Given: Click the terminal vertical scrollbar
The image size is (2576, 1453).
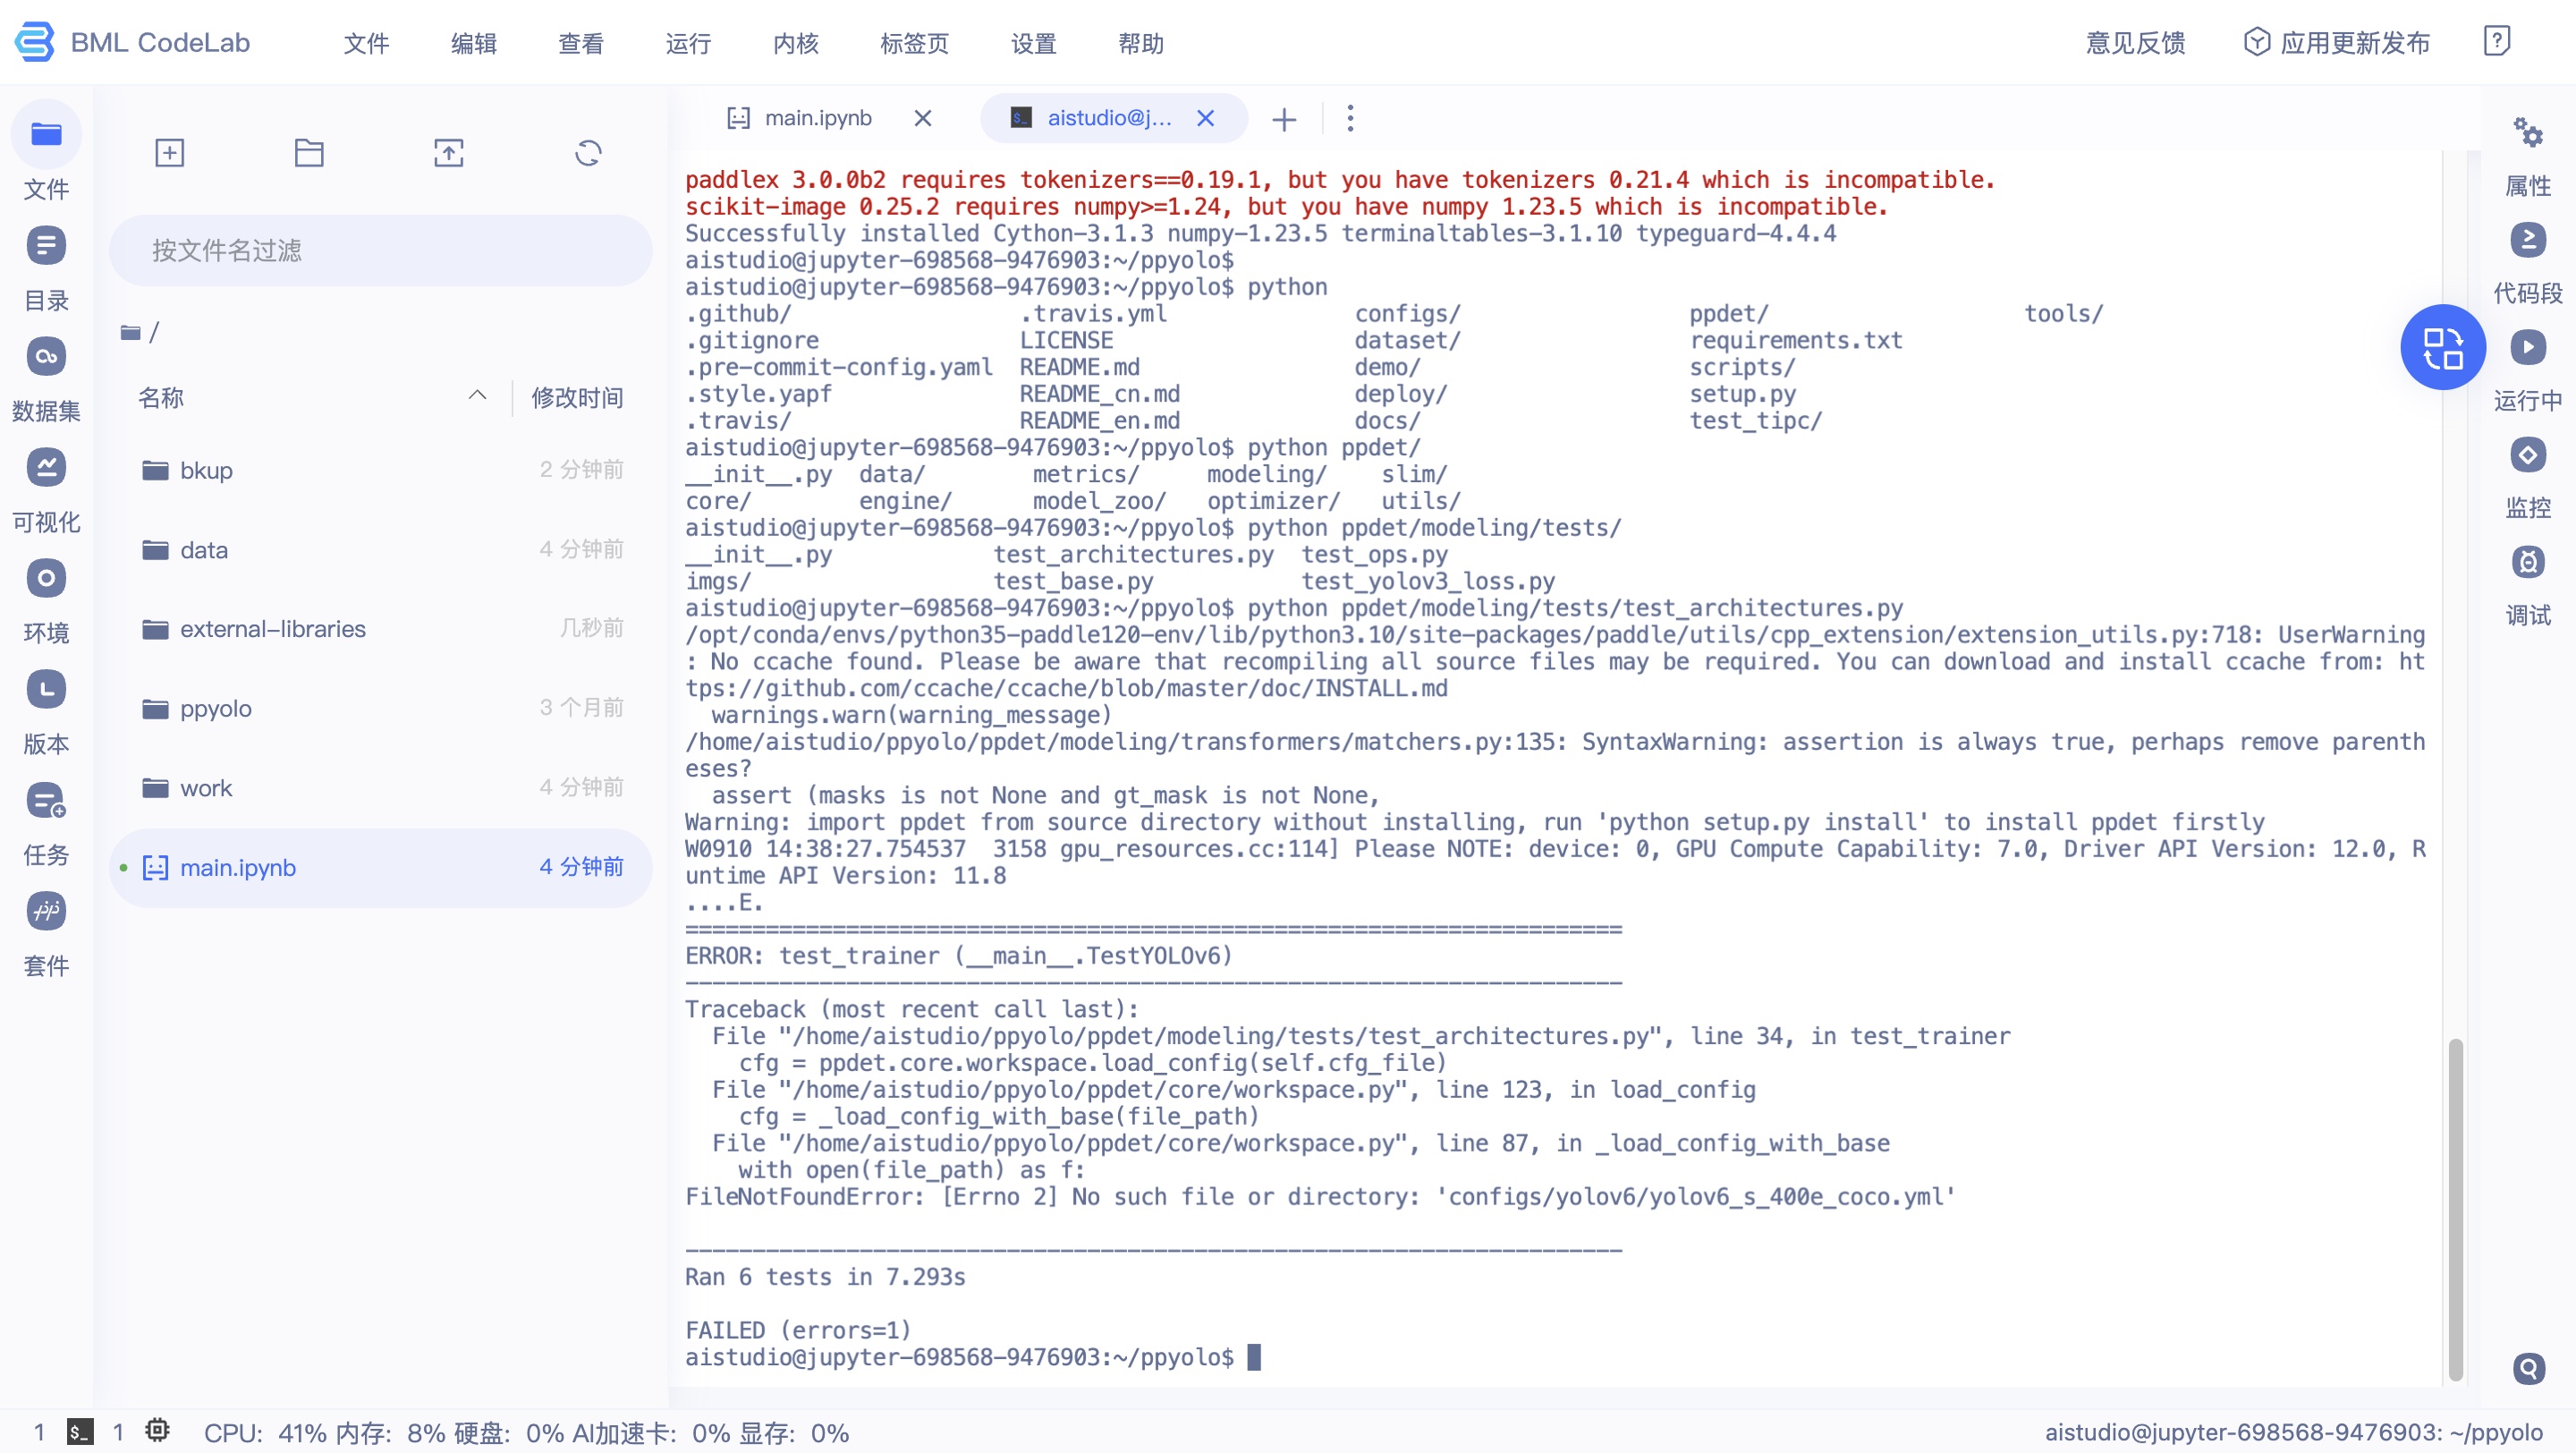Looking at the screenshot, I should 2454,1210.
